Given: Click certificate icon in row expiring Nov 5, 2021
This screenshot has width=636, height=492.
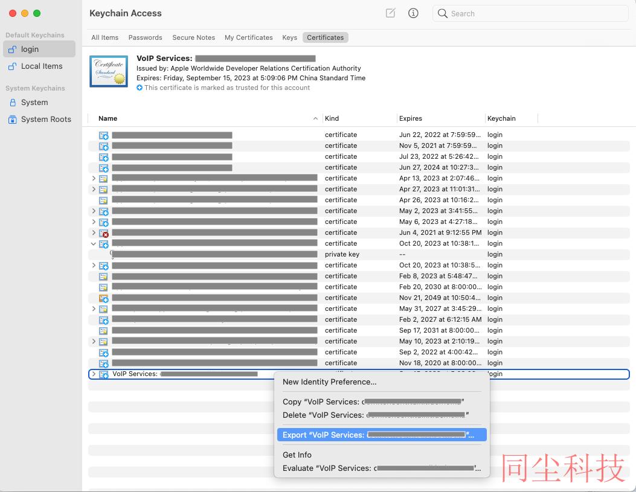Looking at the screenshot, I should (x=104, y=146).
